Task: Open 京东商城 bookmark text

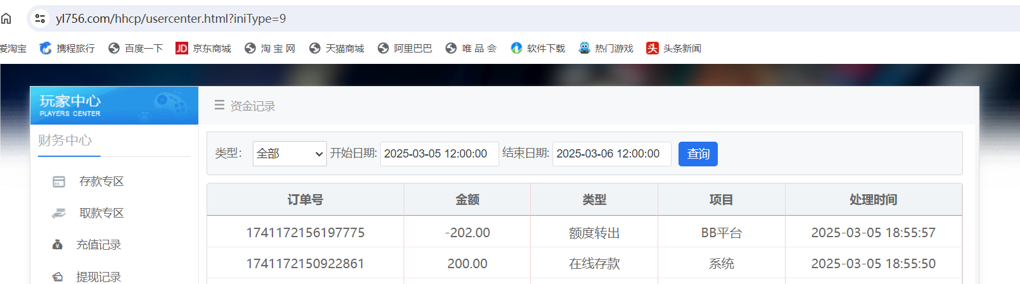Action: point(212,48)
